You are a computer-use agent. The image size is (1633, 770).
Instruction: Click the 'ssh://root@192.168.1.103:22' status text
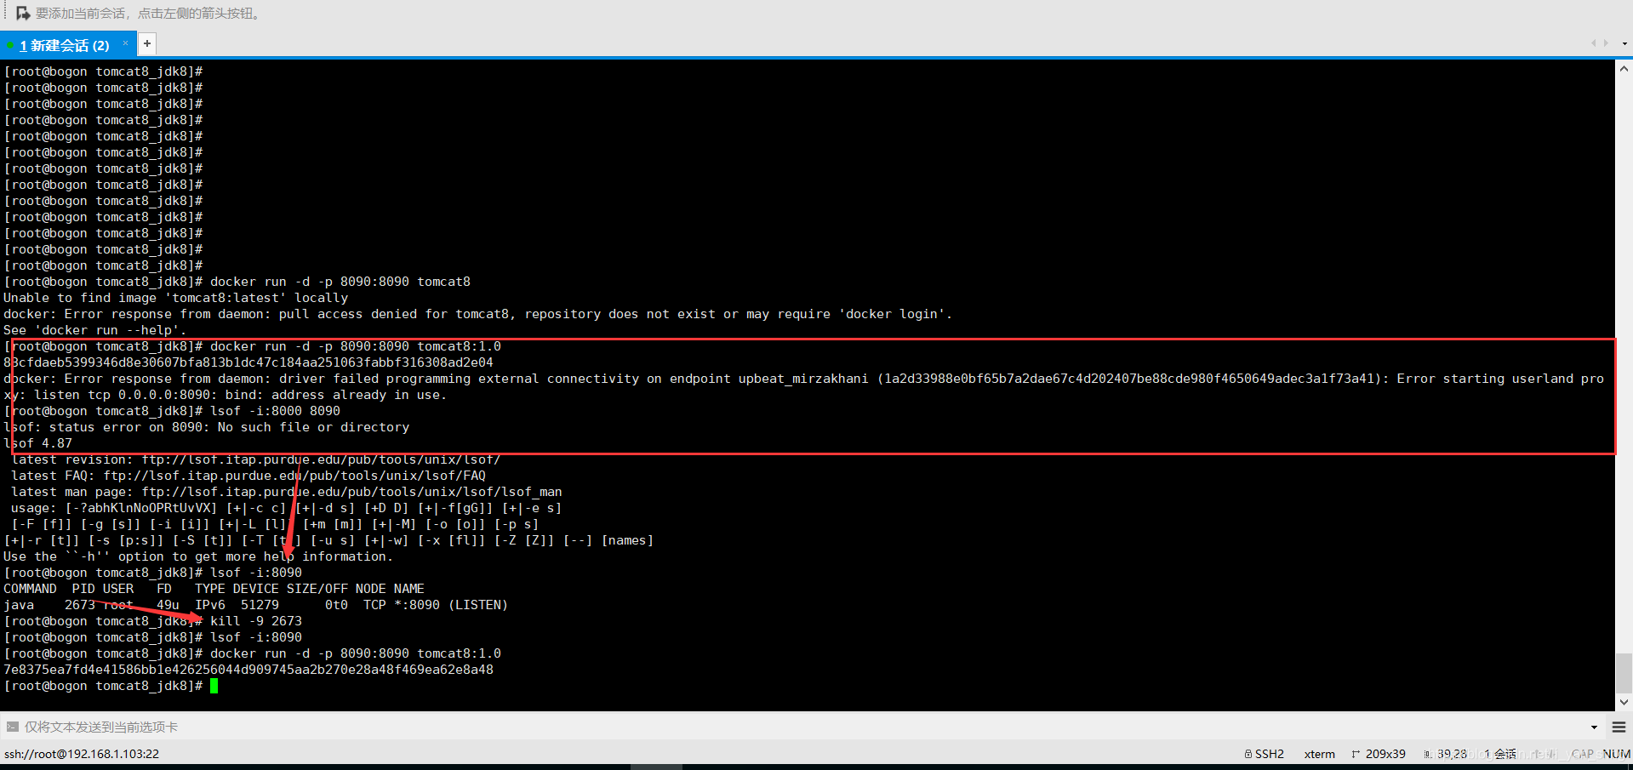click(82, 754)
